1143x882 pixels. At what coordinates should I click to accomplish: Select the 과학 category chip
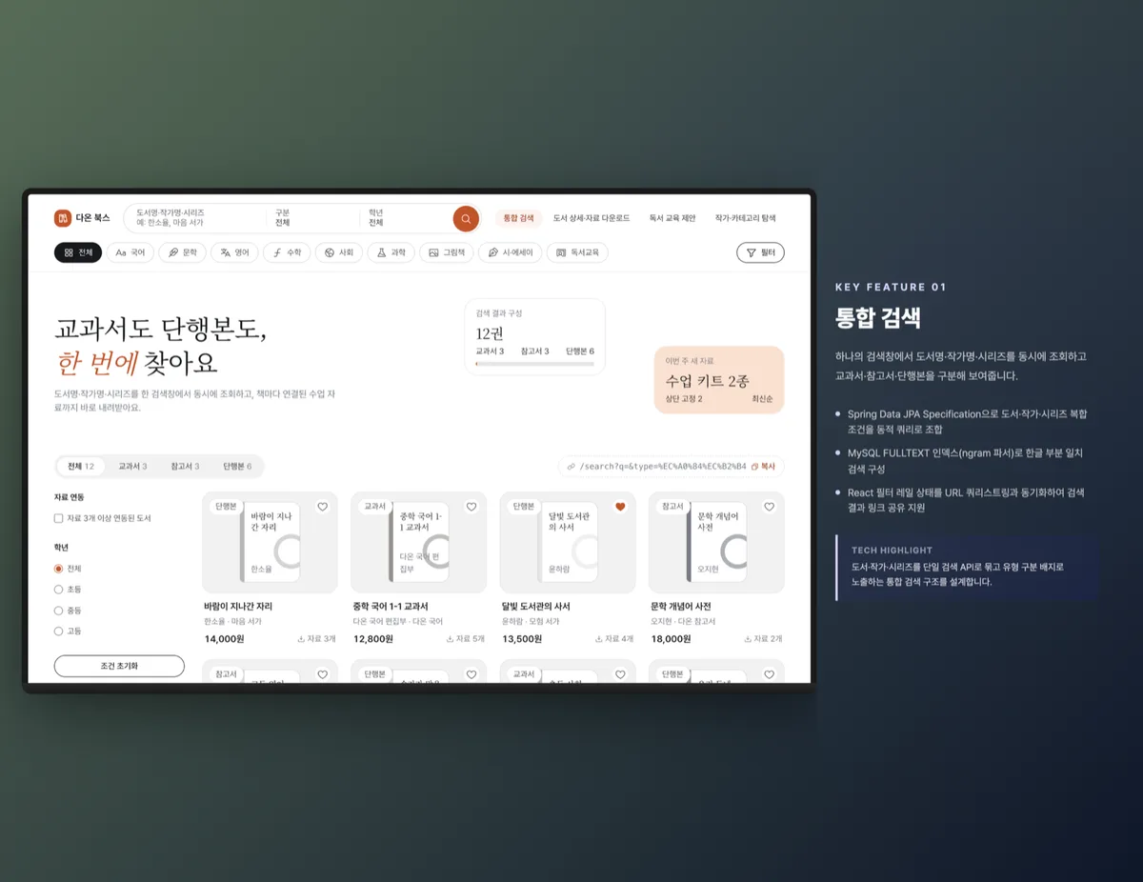(391, 252)
